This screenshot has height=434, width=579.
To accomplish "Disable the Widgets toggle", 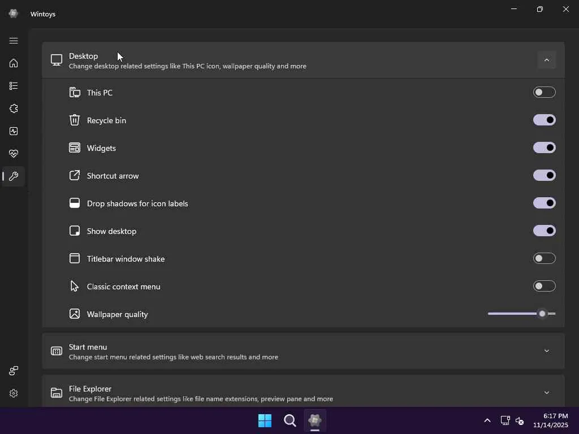I will [545, 147].
